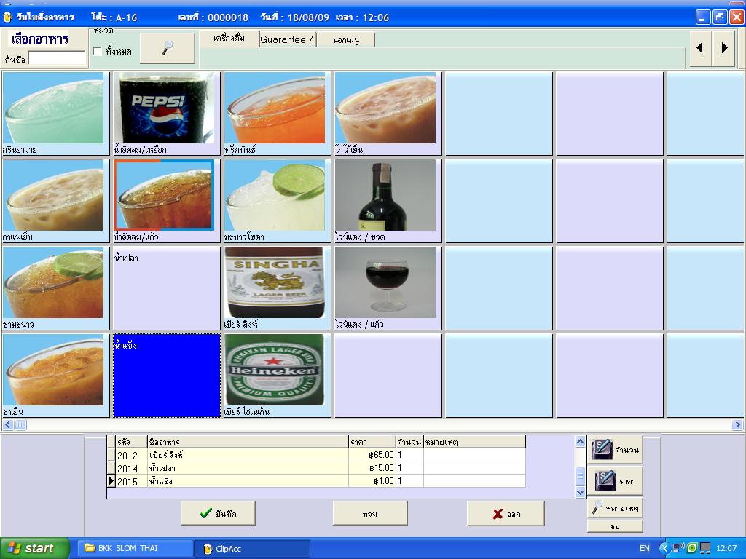Toggle the ทั้งหมด checkbox
The image size is (746, 559).
coord(98,52)
